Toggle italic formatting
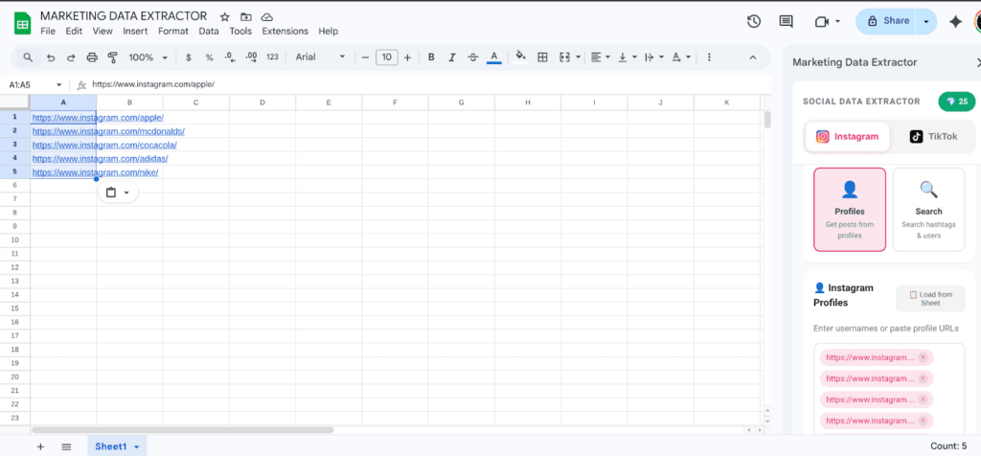 (451, 57)
